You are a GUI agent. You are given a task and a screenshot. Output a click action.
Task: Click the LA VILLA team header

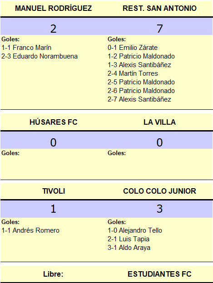[159, 122]
